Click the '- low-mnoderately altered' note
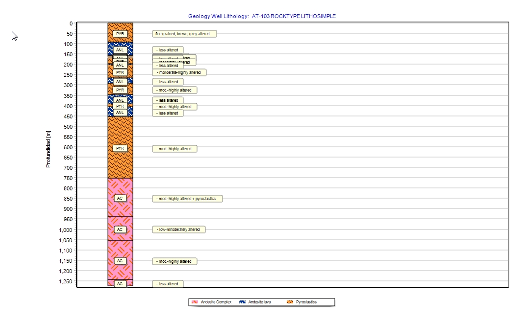 coord(179,229)
